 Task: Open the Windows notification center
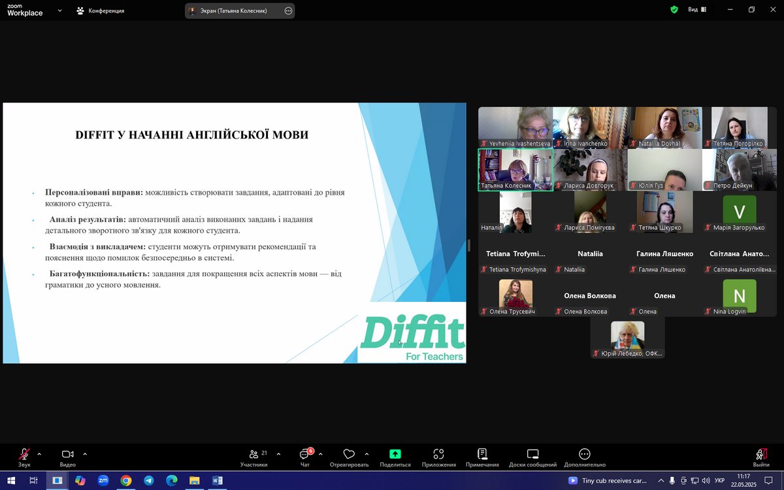pyautogui.click(x=770, y=481)
